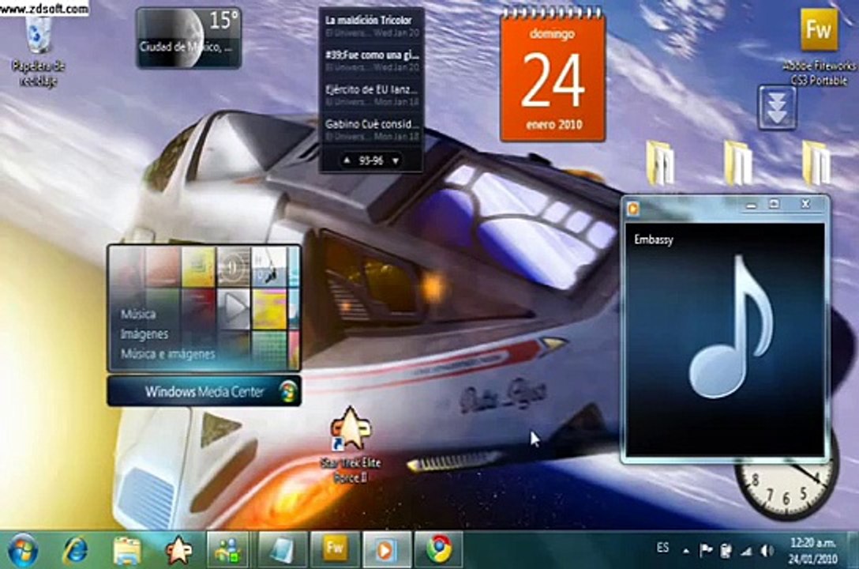
Task: Click the blue tilted-page taskbar button
Action: click(x=283, y=550)
